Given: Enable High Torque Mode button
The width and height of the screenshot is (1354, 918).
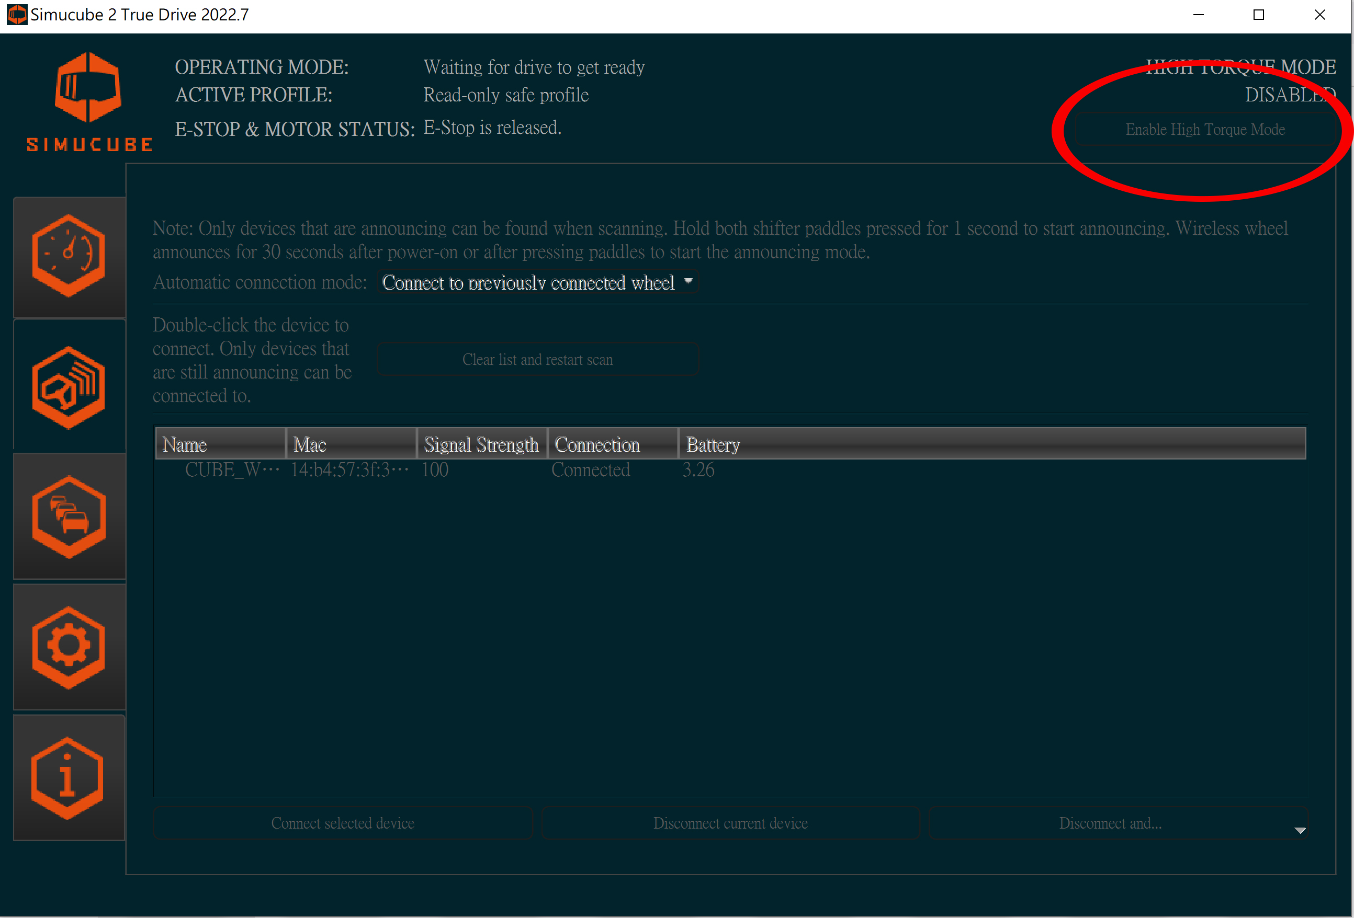Looking at the screenshot, I should pos(1205,129).
